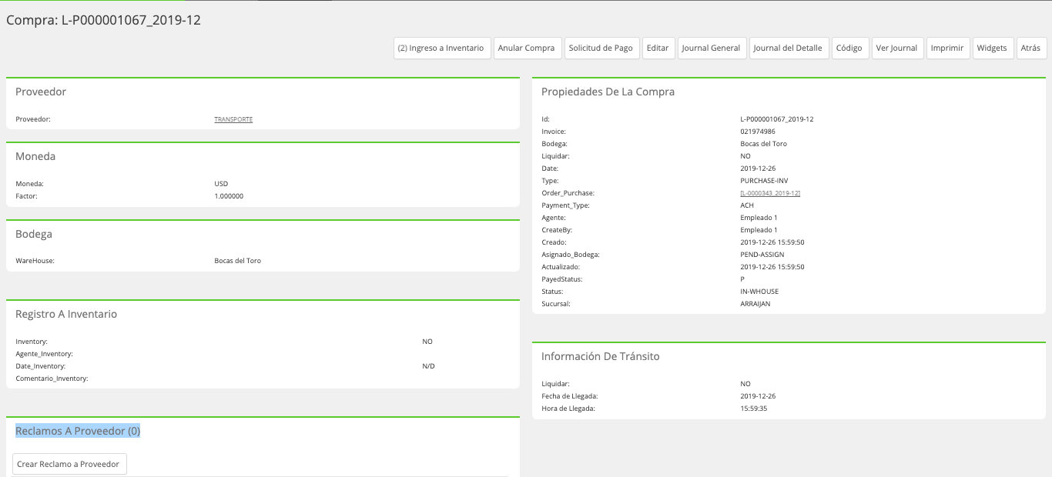The height and width of the screenshot is (477, 1052).
Task: Go back using the Atrás button
Action: [1030, 48]
